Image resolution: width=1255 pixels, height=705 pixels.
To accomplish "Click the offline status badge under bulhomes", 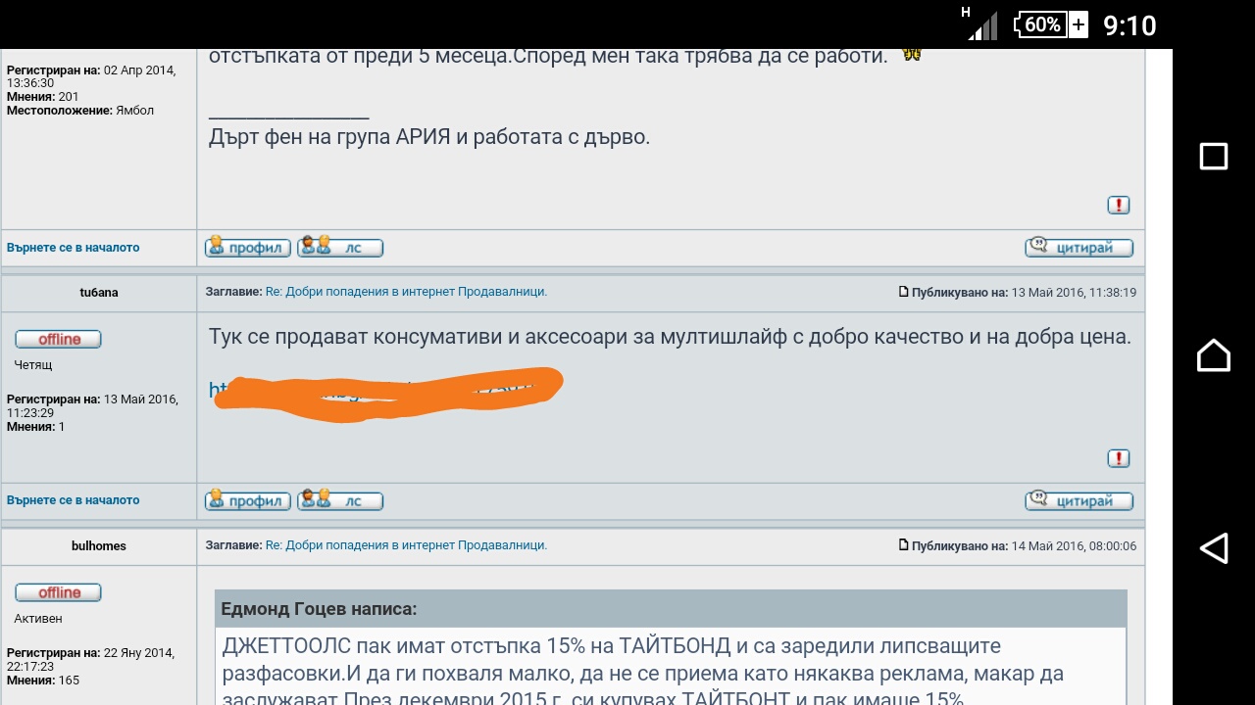I will [59, 592].
